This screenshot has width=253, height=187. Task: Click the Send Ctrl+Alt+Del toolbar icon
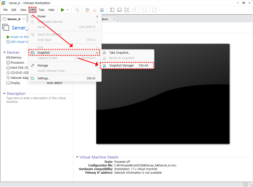click(77, 10)
